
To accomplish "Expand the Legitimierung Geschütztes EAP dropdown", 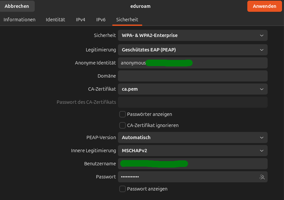I will tap(193, 50).
